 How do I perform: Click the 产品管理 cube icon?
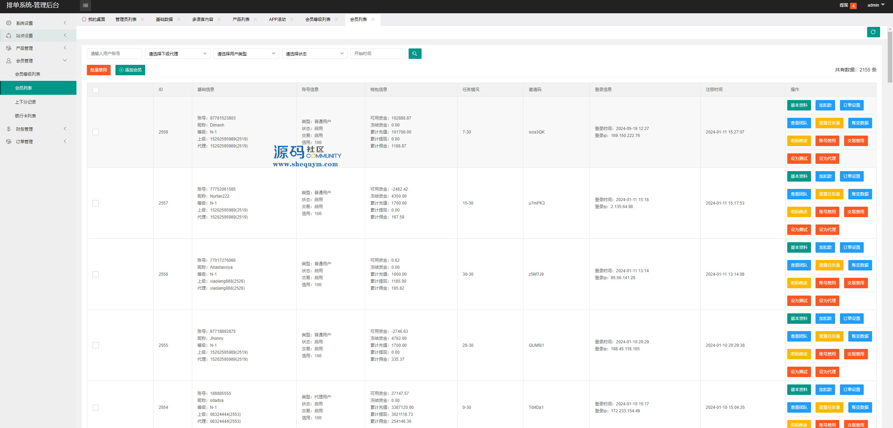coord(9,48)
